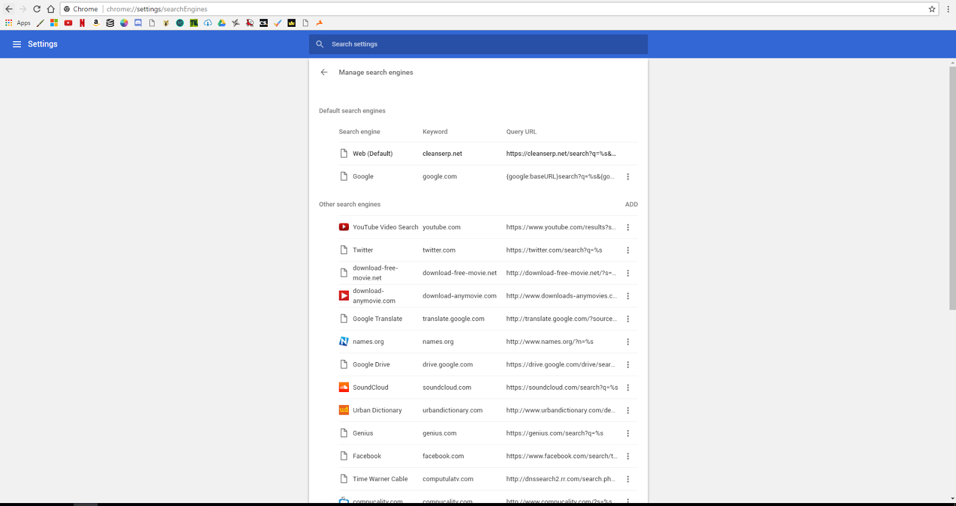956x506 pixels.
Task: Click the https://cleanserp.net/search query URL
Action: click(x=561, y=153)
